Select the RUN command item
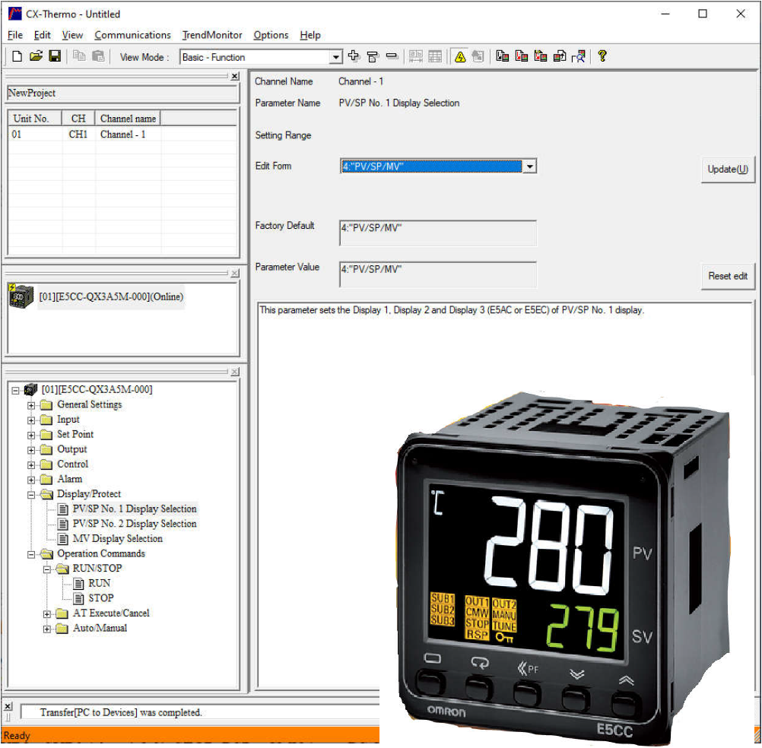The image size is (762, 748). pyautogui.click(x=99, y=583)
